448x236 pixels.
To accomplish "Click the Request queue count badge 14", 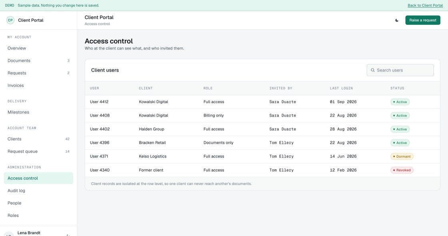I will click(x=68, y=151).
